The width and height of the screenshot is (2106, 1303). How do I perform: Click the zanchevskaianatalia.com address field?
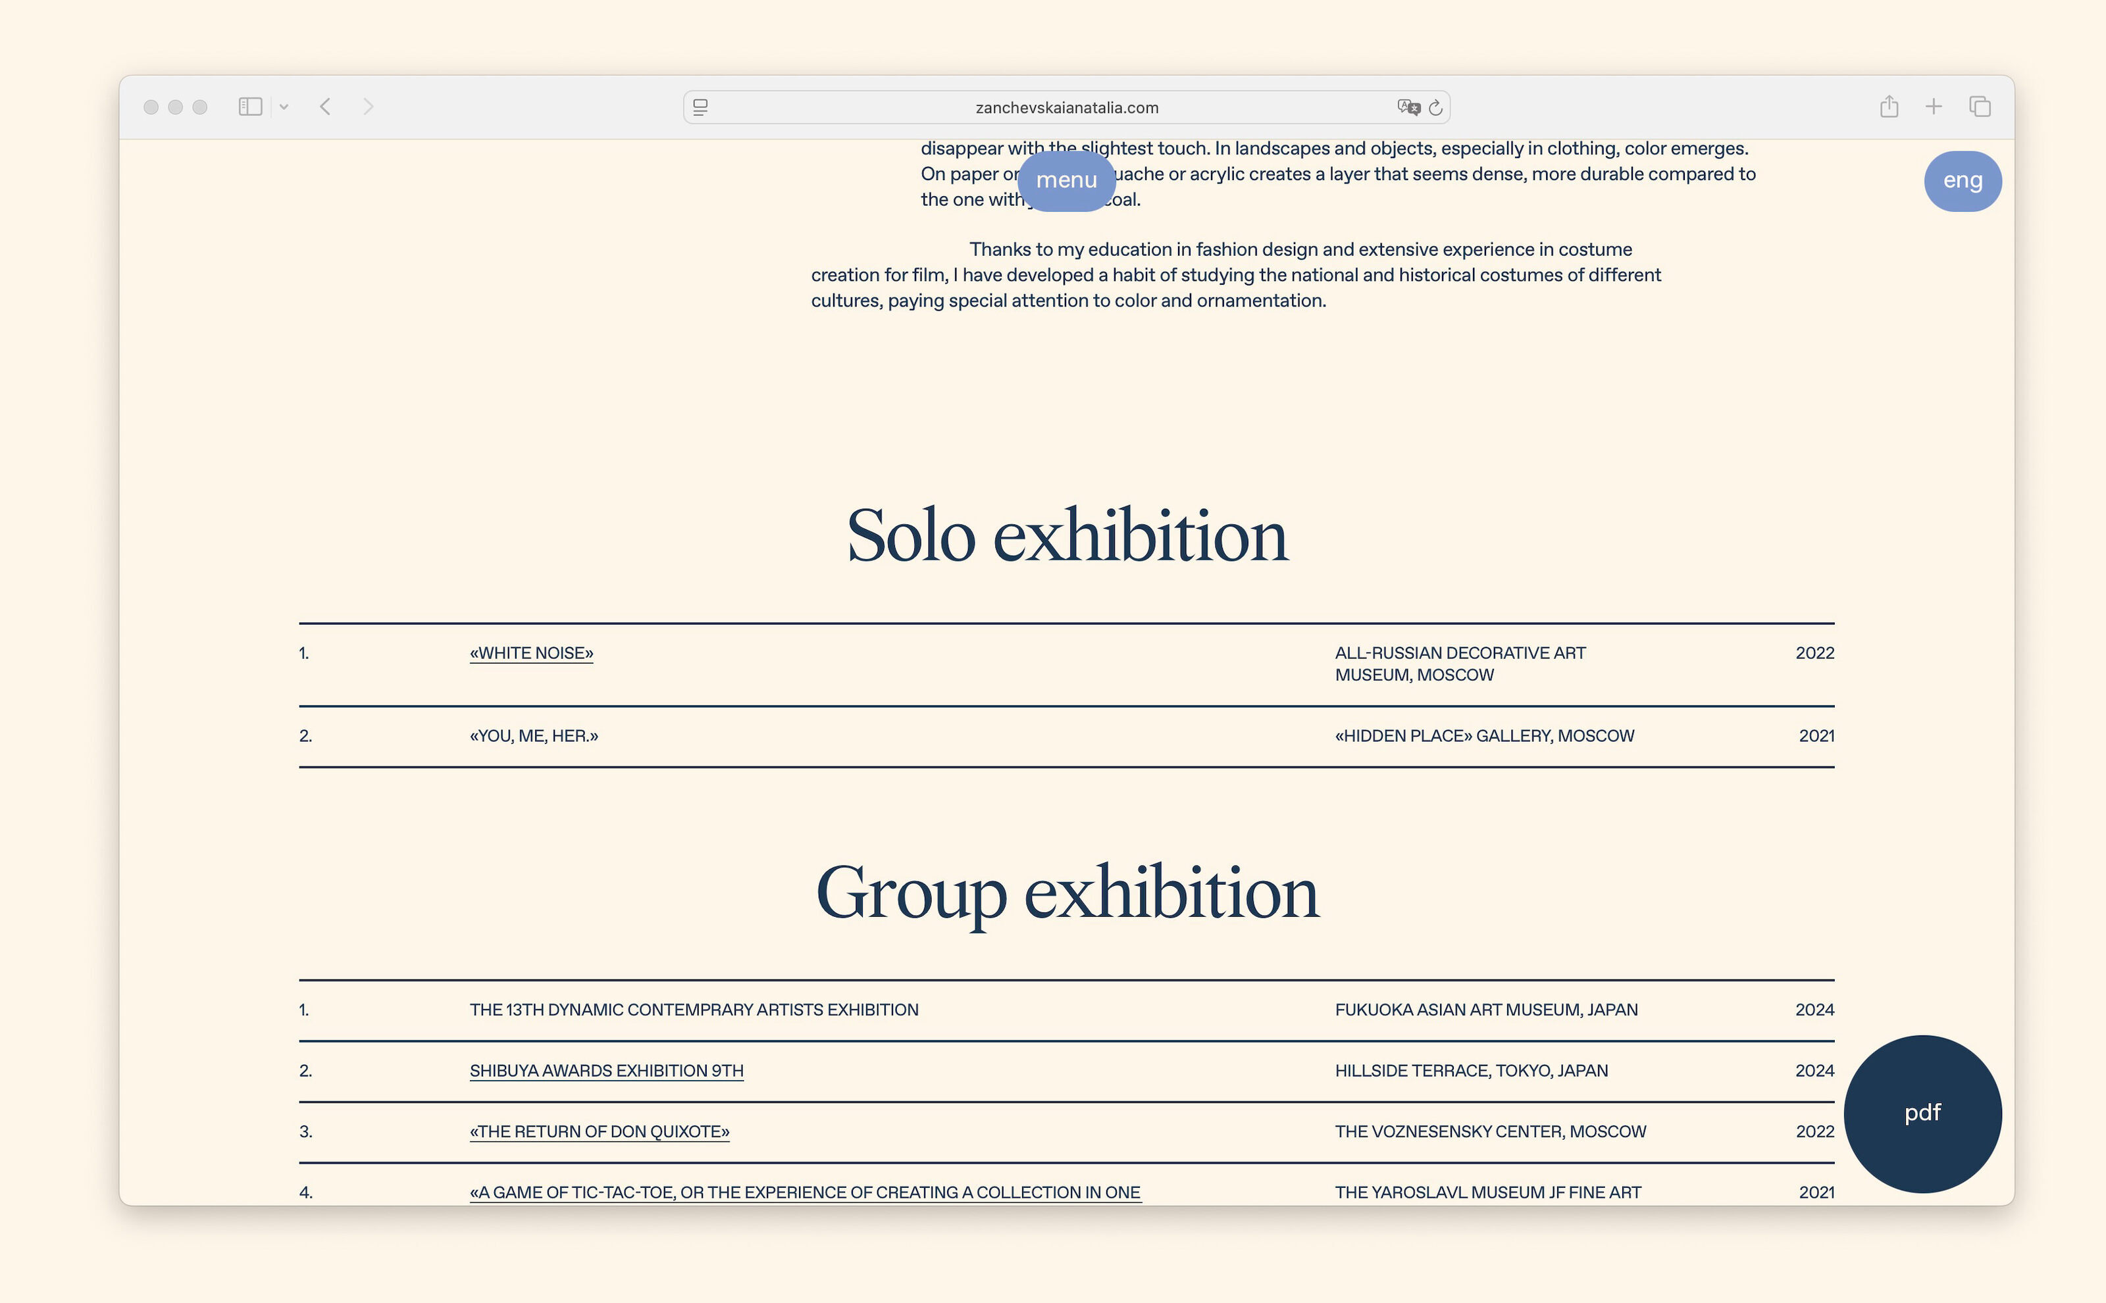click(1066, 108)
